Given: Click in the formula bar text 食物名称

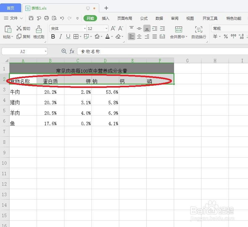Looking at the screenshot, I should click(x=90, y=52).
